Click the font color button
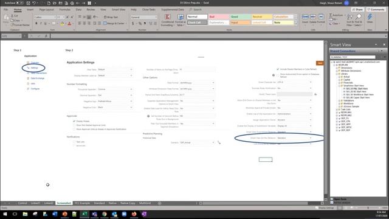This screenshot has width=389, height=219. (x=69, y=23)
